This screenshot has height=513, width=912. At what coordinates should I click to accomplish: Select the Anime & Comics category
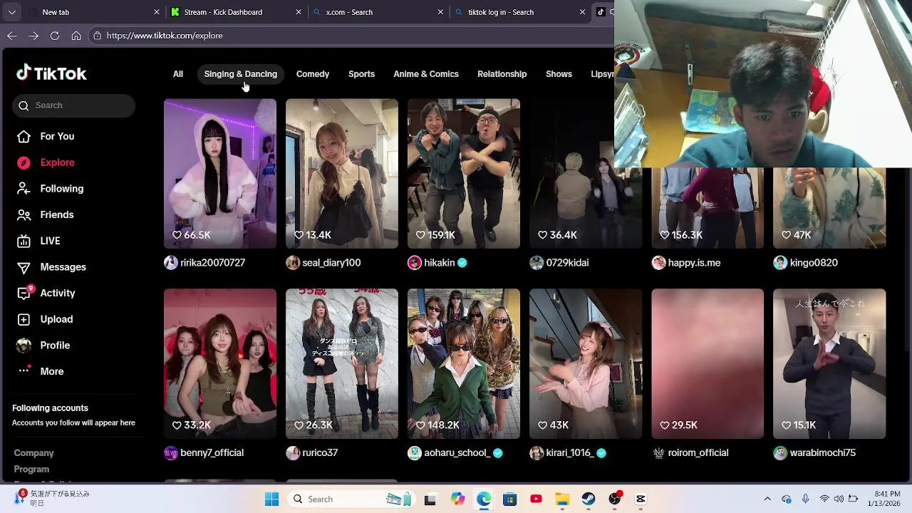tap(426, 74)
